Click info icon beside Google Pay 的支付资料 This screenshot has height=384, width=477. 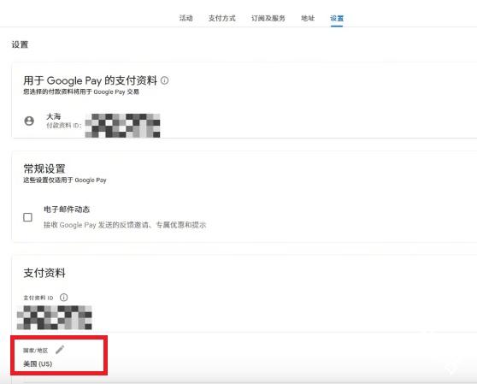click(x=165, y=80)
